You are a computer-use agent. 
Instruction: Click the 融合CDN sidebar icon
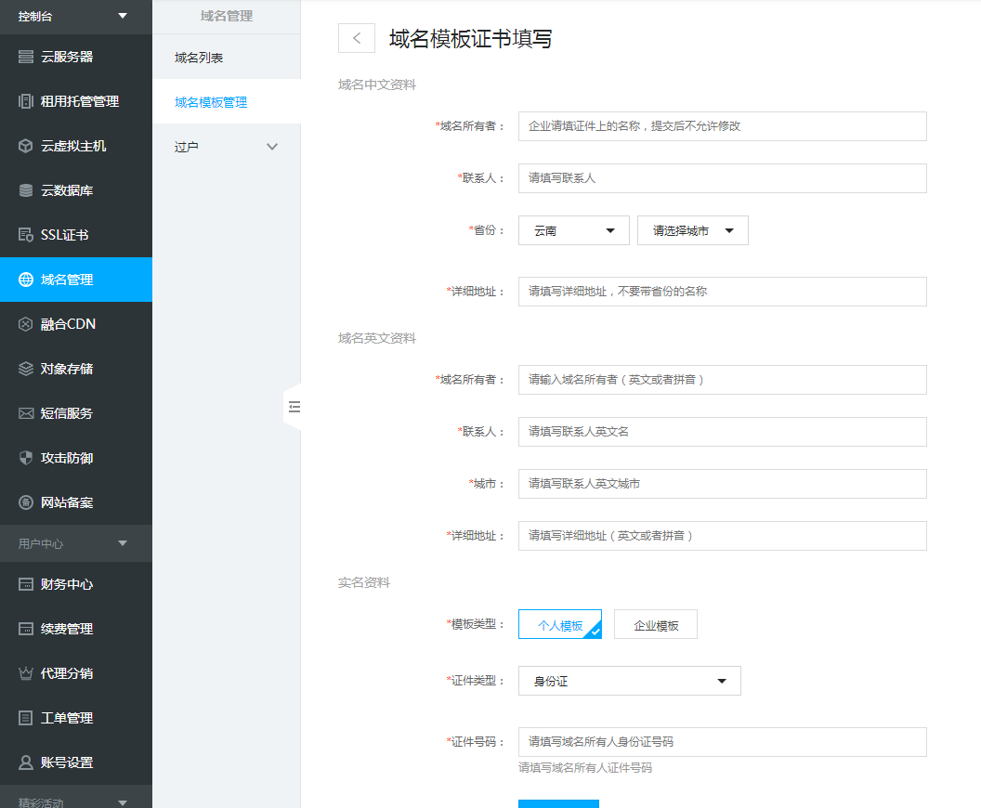tap(58, 323)
